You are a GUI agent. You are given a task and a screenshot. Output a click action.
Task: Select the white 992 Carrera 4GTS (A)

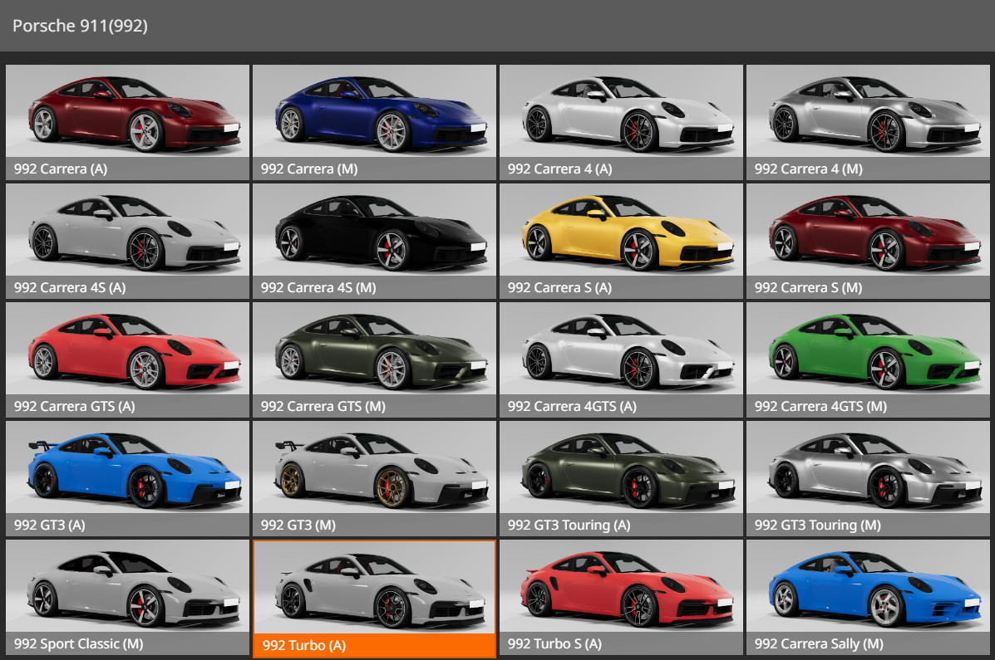coord(621,352)
